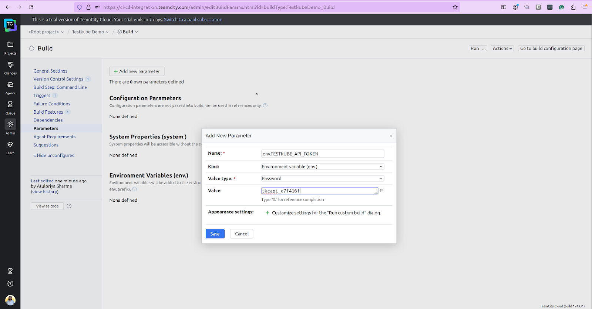Image resolution: width=592 pixels, height=309 pixels.
Task: Click Switch to a paid subscription link
Action: (193, 20)
